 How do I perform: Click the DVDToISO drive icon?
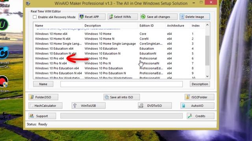click(141, 105)
